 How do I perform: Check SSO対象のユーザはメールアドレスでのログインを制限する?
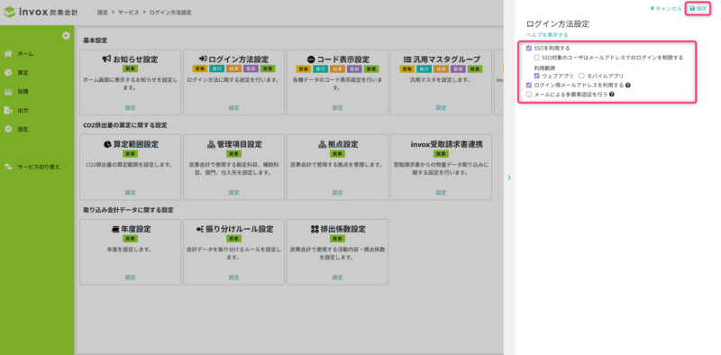[x=536, y=58]
